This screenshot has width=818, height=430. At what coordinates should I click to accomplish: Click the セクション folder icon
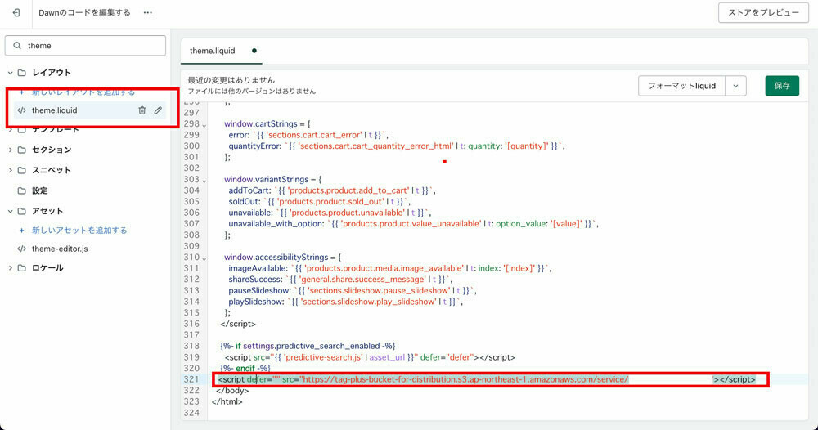click(x=21, y=150)
